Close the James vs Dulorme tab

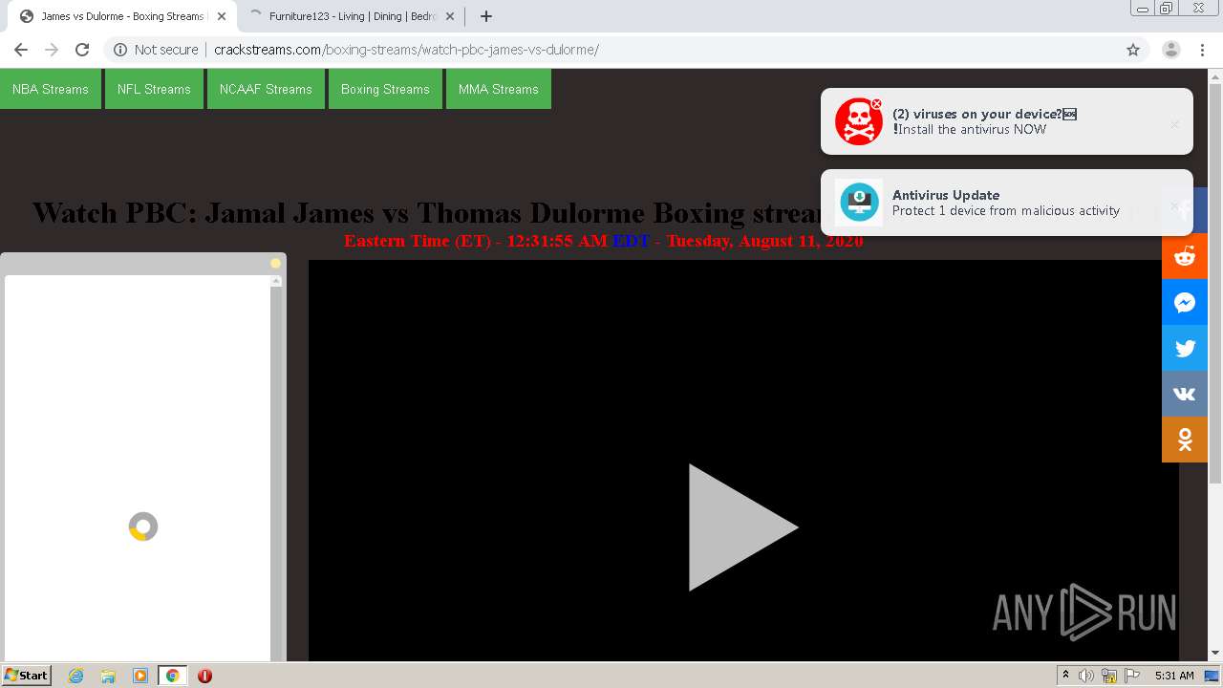[222, 16]
